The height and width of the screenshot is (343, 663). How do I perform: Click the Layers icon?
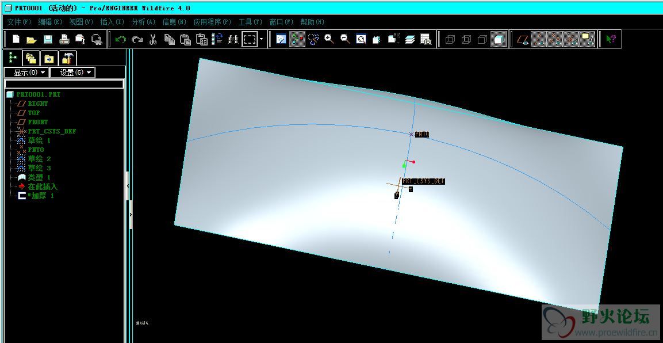click(410, 39)
